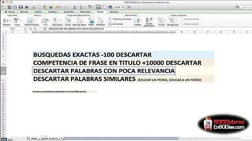This screenshot has width=252, height=141.
Task: Click the formula bar fx icon
Action: [45, 29]
